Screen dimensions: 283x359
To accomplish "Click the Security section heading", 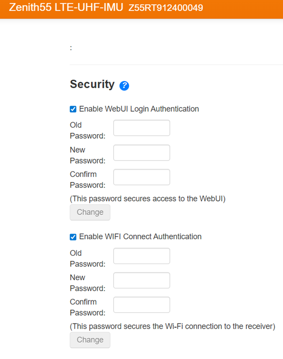I will click(92, 84).
